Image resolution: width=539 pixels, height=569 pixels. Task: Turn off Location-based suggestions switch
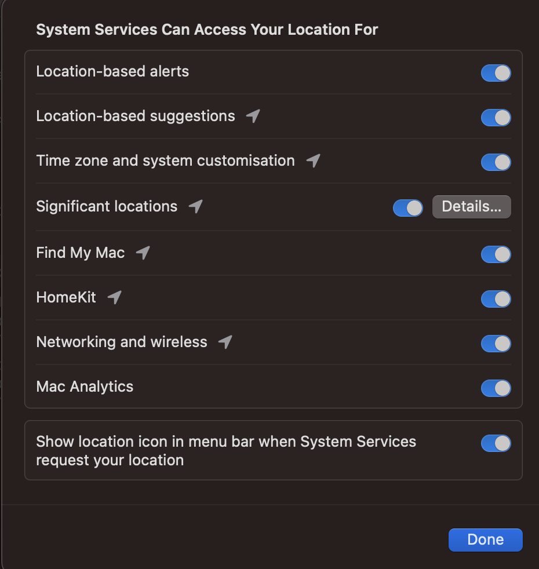(x=496, y=118)
